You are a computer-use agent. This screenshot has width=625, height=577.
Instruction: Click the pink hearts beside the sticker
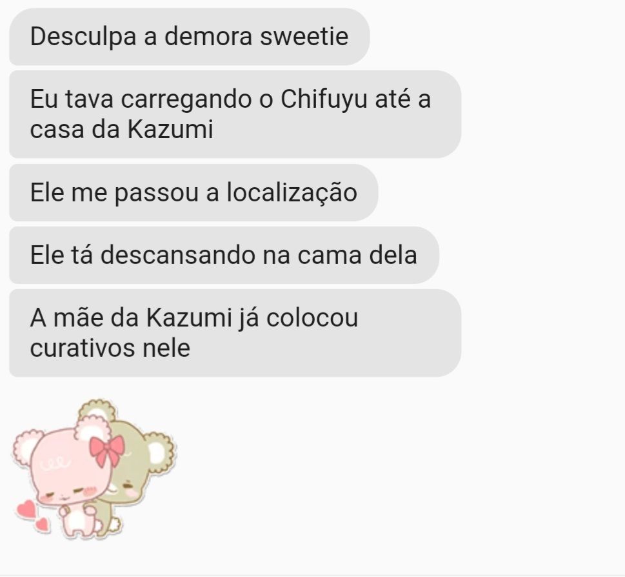[33, 515]
